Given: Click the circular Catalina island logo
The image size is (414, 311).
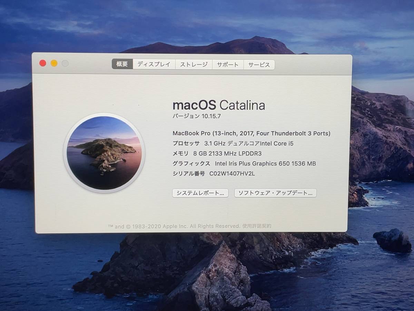Looking at the screenshot, I should coord(104,152).
